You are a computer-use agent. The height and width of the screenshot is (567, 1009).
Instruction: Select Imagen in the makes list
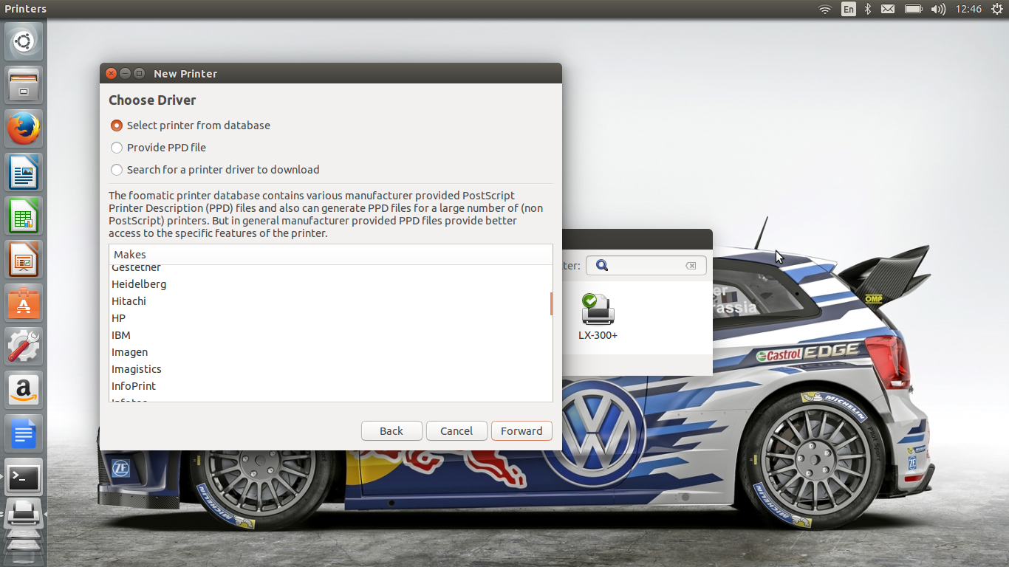(x=331, y=352)
